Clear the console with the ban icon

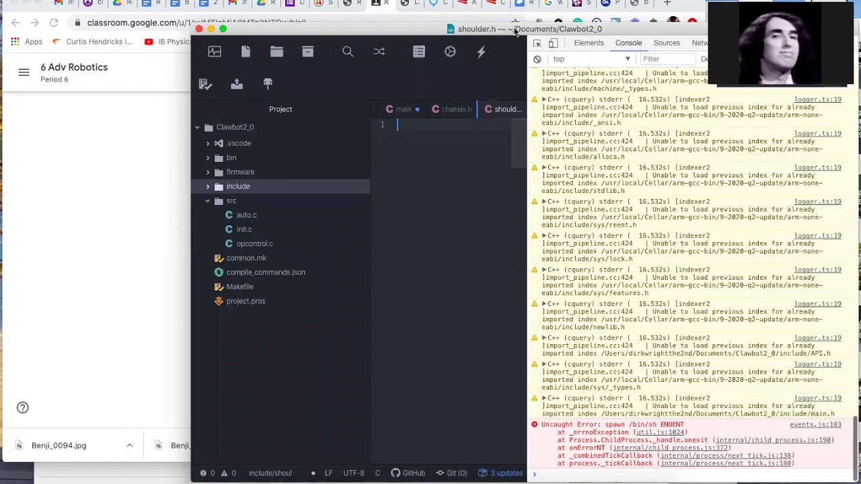pyautogui.click(x=537, y=59)
